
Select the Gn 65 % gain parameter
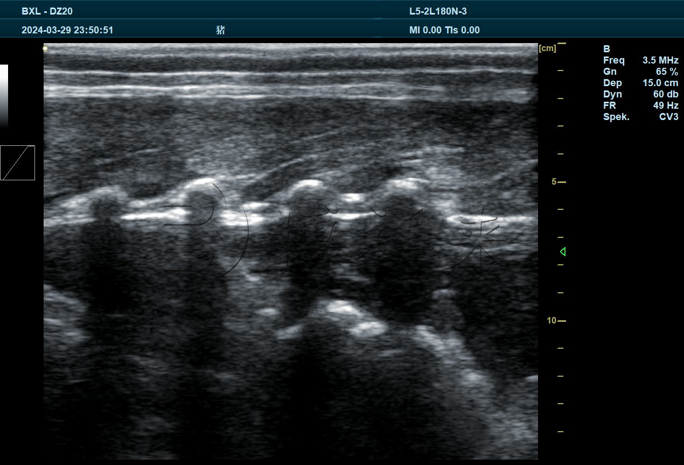[x=640, y=72]
